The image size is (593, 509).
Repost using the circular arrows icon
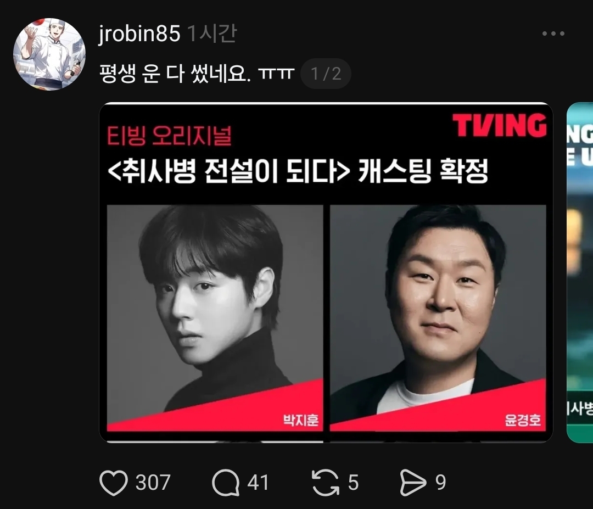(x=325, y=483)
